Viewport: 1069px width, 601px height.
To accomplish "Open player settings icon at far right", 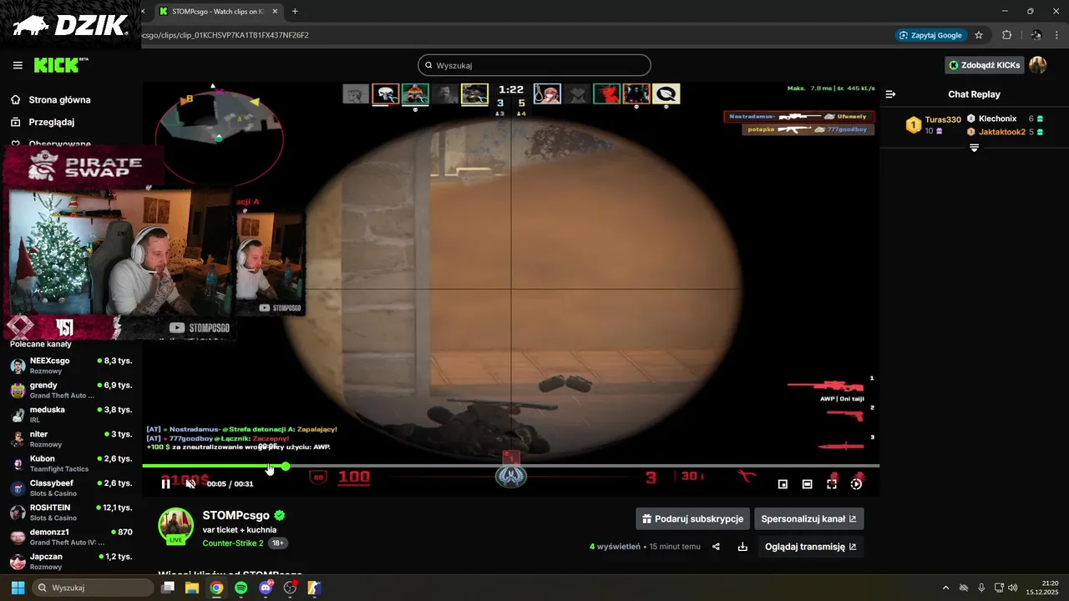I will click(856, 483).
